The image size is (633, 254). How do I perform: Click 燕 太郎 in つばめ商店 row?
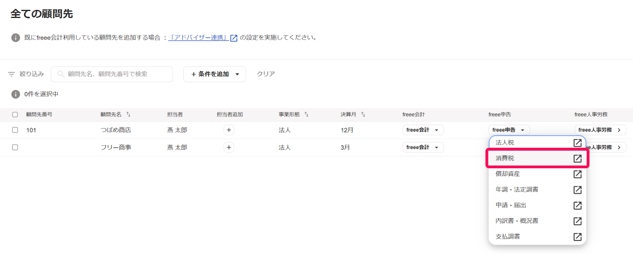click(x=177, y=130)
